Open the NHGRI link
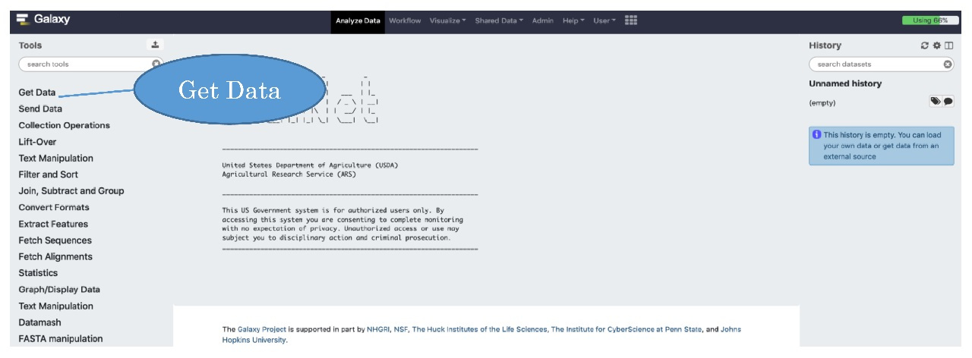 pos(378,329)
